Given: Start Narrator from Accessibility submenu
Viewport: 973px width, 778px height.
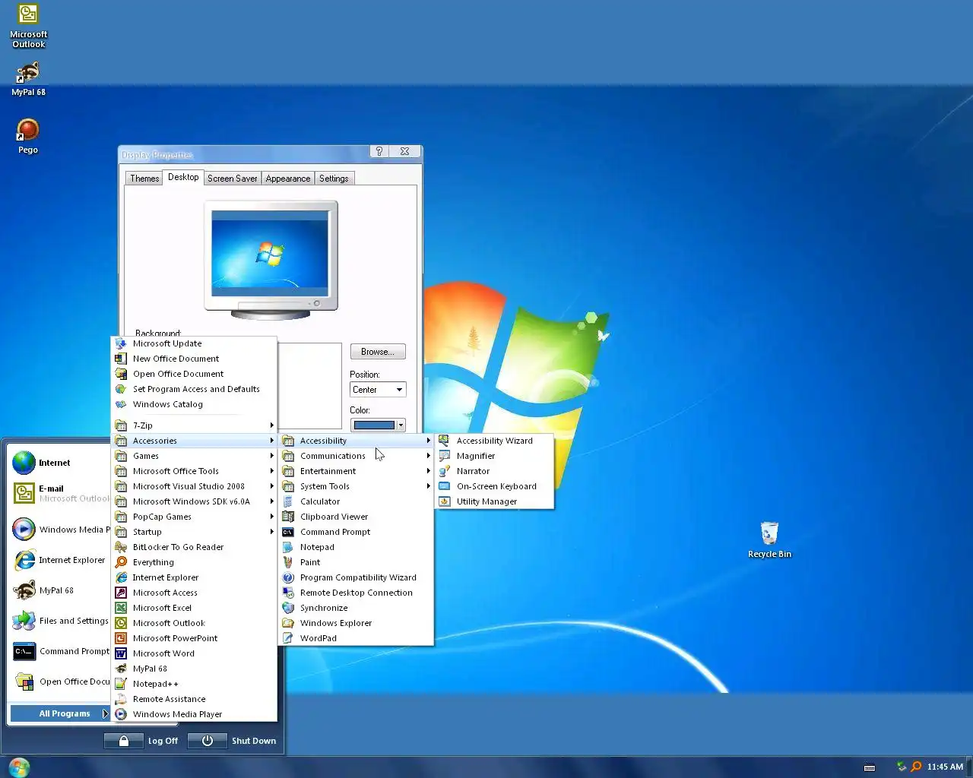Looking at the screenshot, I should [x=494, y=471].
